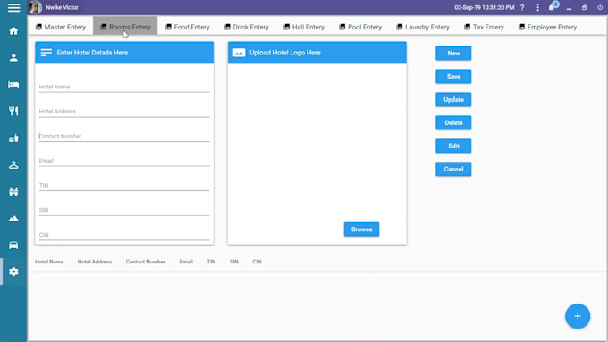Click the restore window icon
This screenshot has width=608, height=342.
pos(585,7)
